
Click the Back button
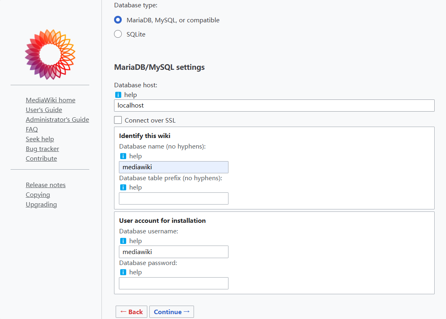click(131, 312)
